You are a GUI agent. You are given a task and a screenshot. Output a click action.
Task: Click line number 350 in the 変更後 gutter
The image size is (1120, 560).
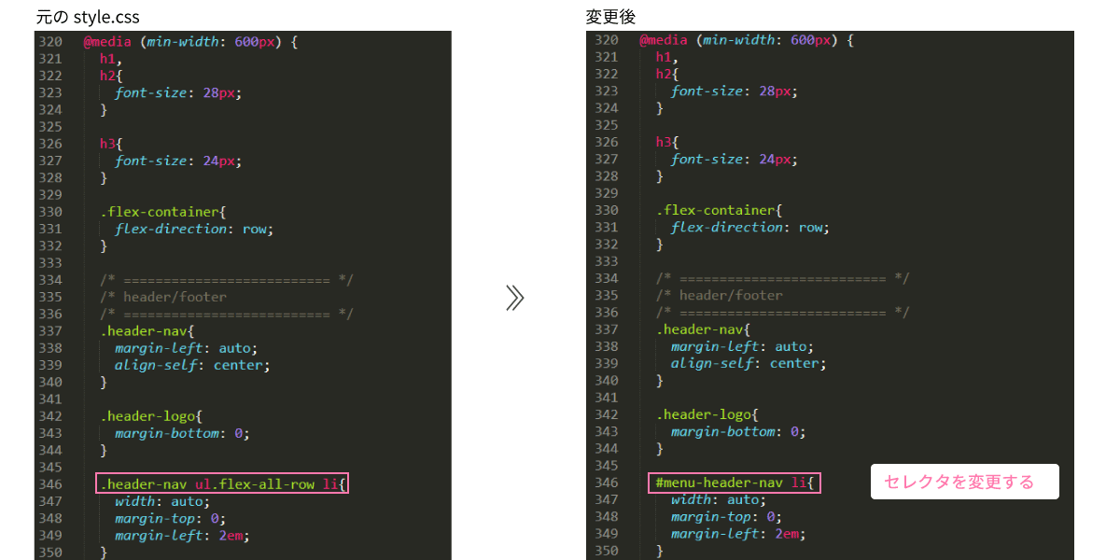coord(607,551)
